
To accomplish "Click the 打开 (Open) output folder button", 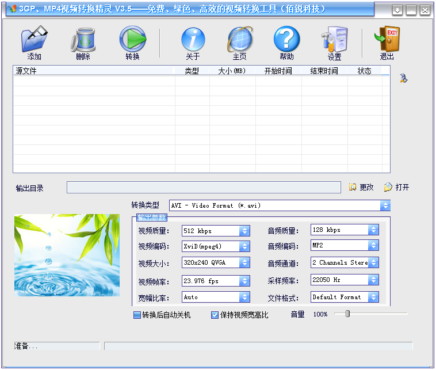I will pyautogui.click(x=396, y=188).
